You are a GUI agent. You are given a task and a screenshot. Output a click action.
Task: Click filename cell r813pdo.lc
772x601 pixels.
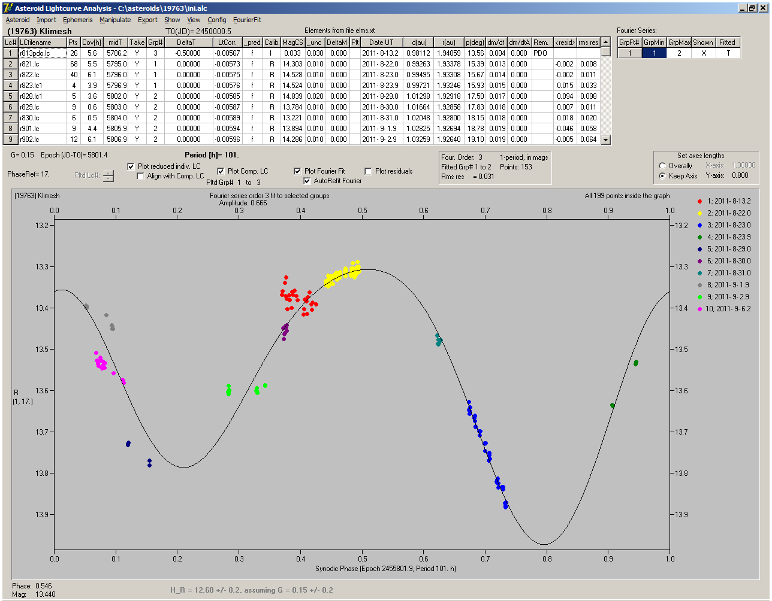click(x=42, y=53)
